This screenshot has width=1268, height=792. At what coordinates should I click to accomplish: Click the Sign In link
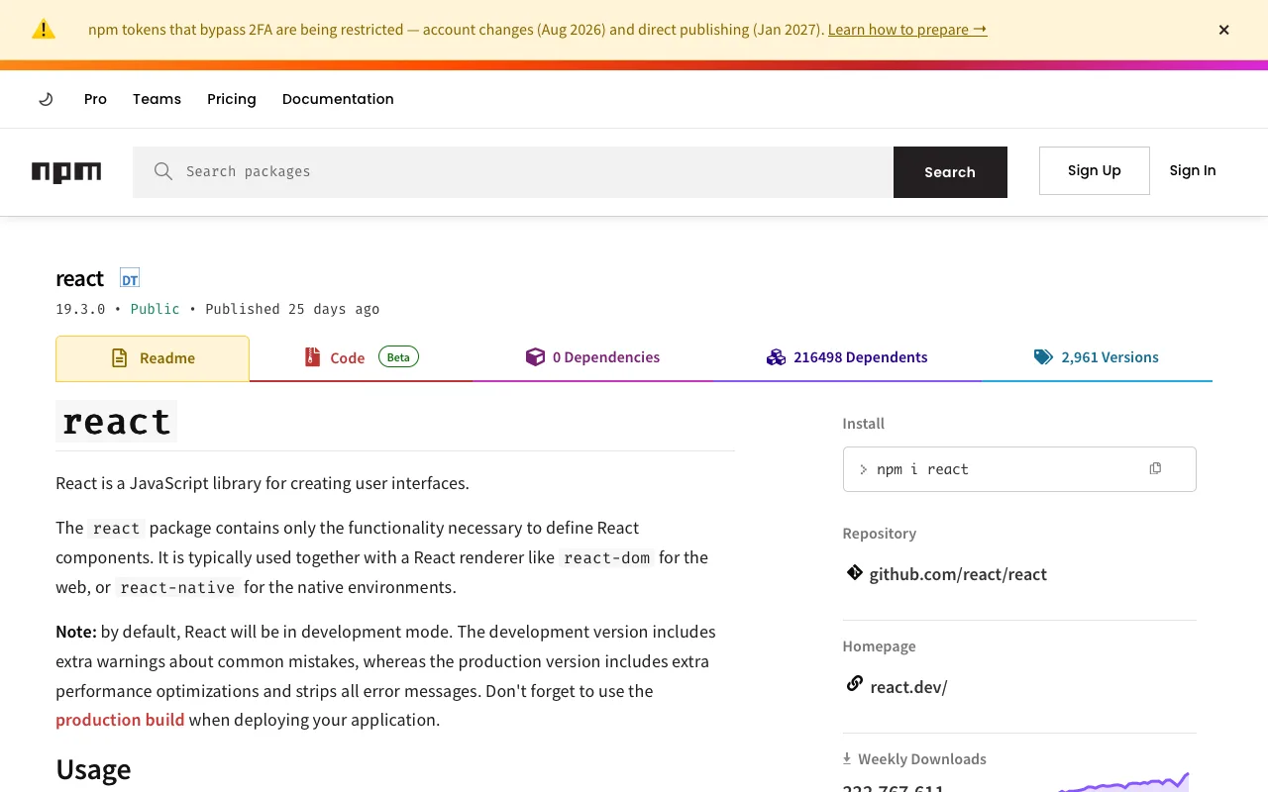pos(1193,170)
